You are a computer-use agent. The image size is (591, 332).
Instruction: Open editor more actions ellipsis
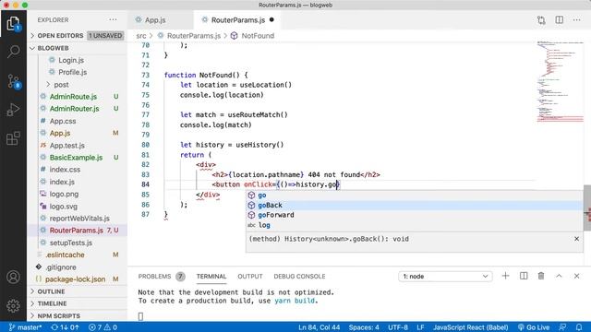click(576, 20)
